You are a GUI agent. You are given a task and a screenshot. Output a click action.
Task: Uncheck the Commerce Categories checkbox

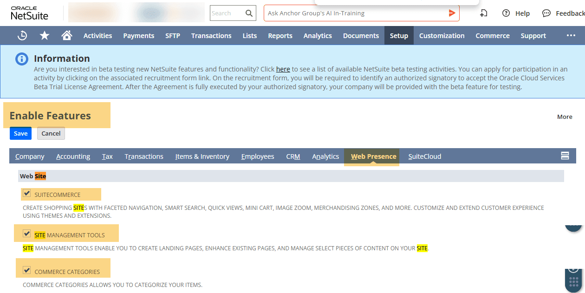[26, 270]
